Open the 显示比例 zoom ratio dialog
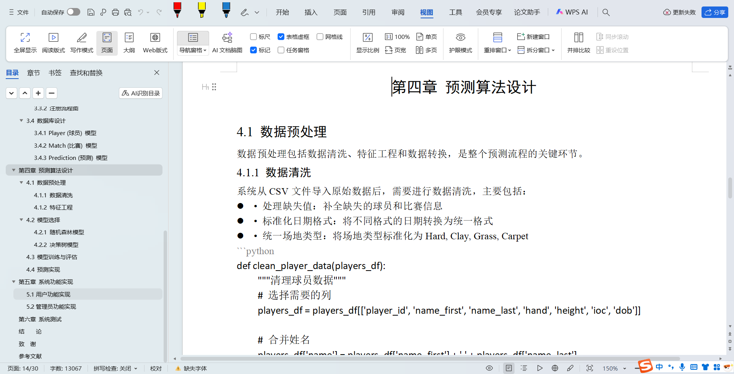The image size is (734, 374). point(368,43)
